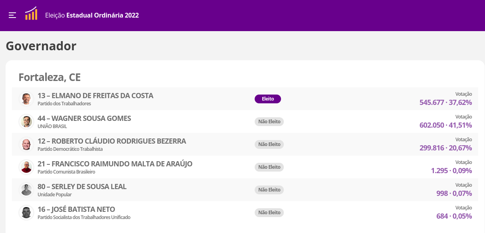Open candidate 13 – Elmano de Freitas da Costa
The width and height of the screenshot is (485, 233).
click(95, 96)
